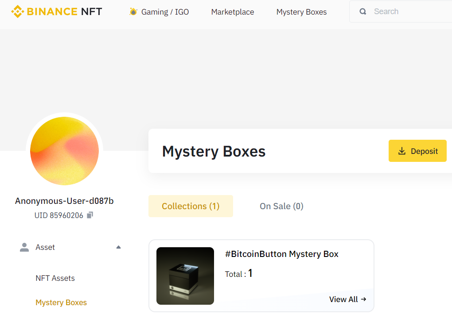Open the Asset sidebar section
This screenshot has width=452, height=314.
click(x=70, y=247)
